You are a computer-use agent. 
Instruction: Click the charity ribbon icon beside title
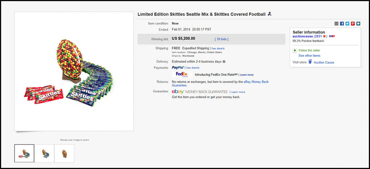(x=269, y=14)
